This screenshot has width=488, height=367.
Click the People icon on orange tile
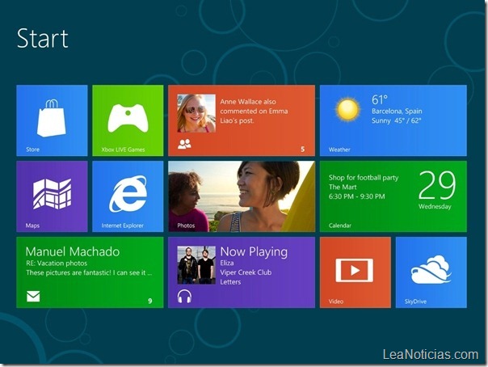184,144
